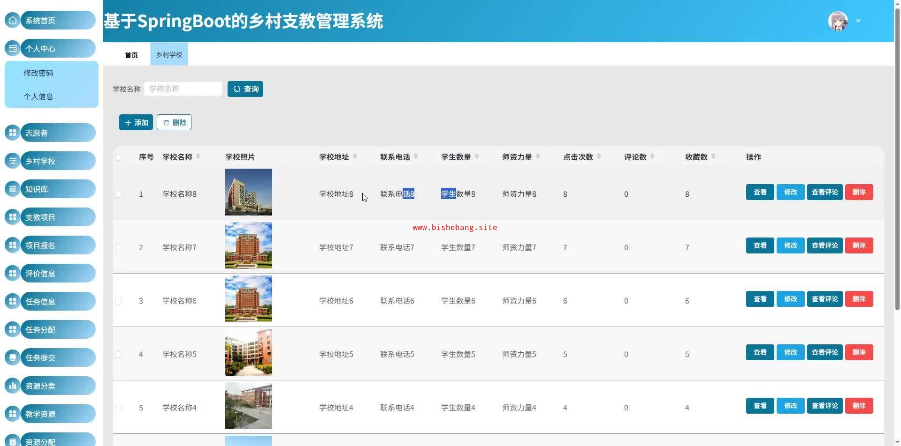Select the checkbox for row 学校名称6
Image resolution: width=901 pixels, height=446 pixels.
pos(119,301)
